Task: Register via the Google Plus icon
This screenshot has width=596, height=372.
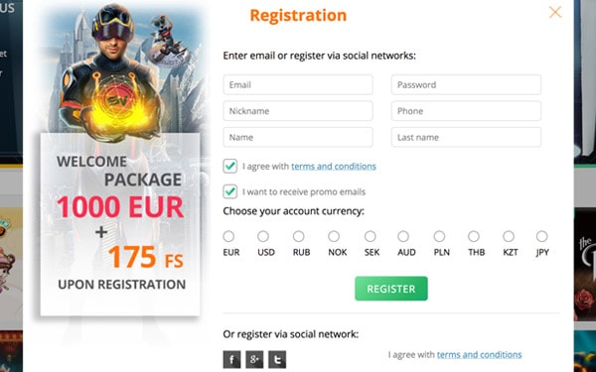Action: [254, 359]
